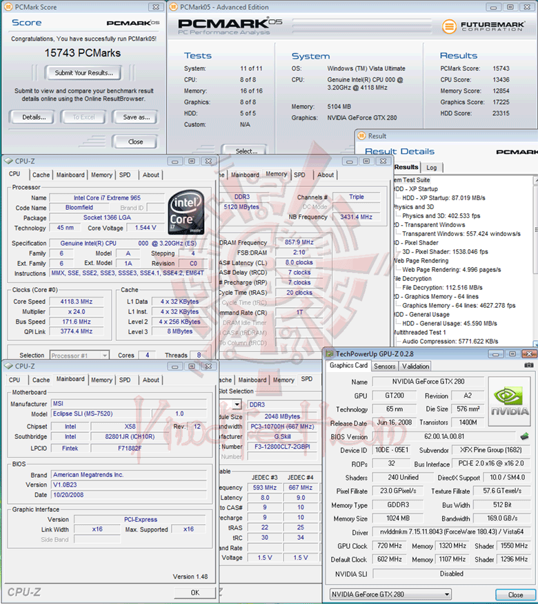
Task: Open Mainboard tab in the CPU-Z Slot Selection window
Action: pyautogui.click(x=252, y=380)
